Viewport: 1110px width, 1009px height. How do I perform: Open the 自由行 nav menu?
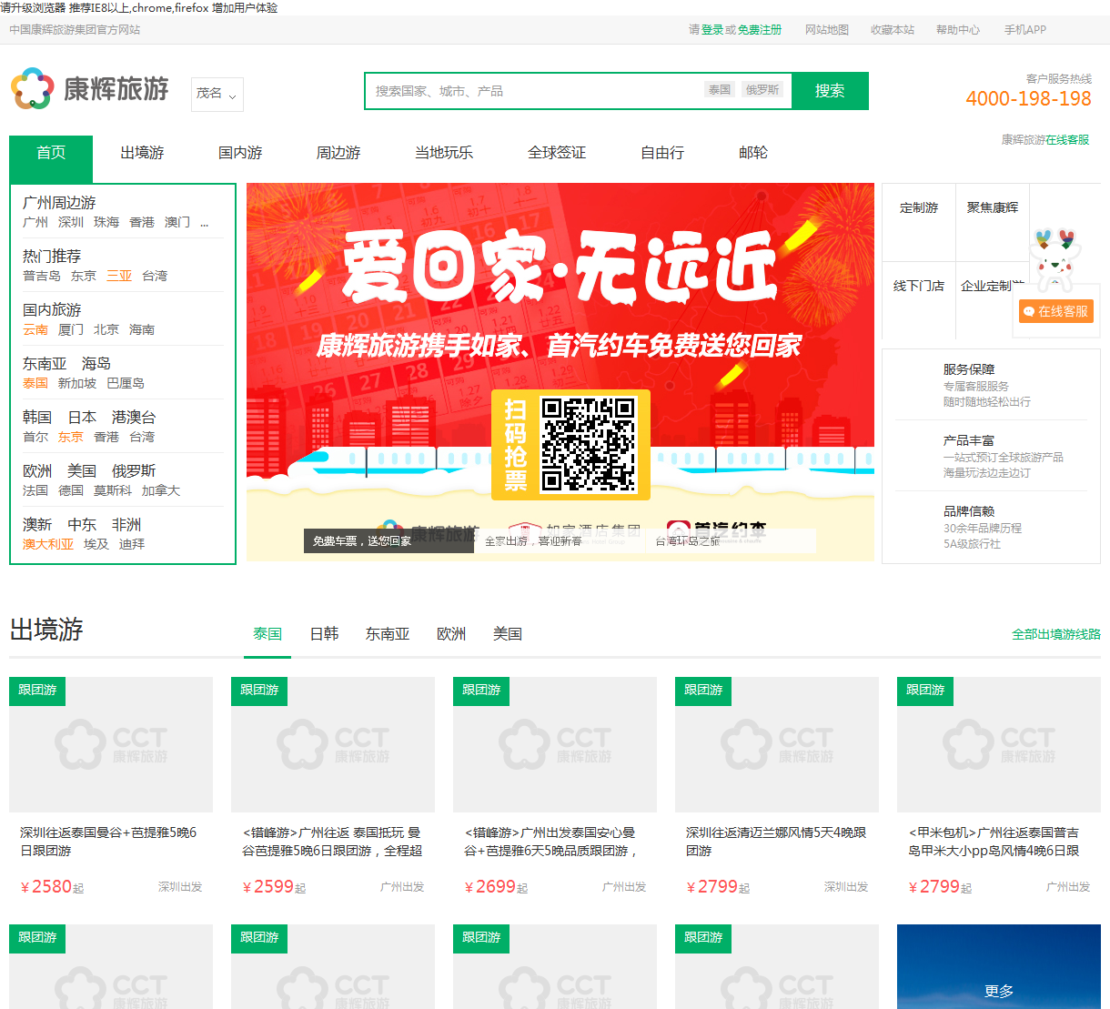pos(662,153)
